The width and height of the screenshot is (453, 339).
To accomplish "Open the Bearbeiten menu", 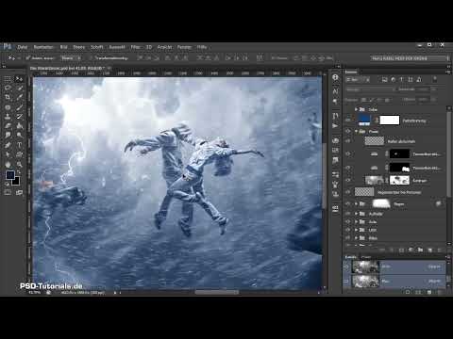I will 43,47.
